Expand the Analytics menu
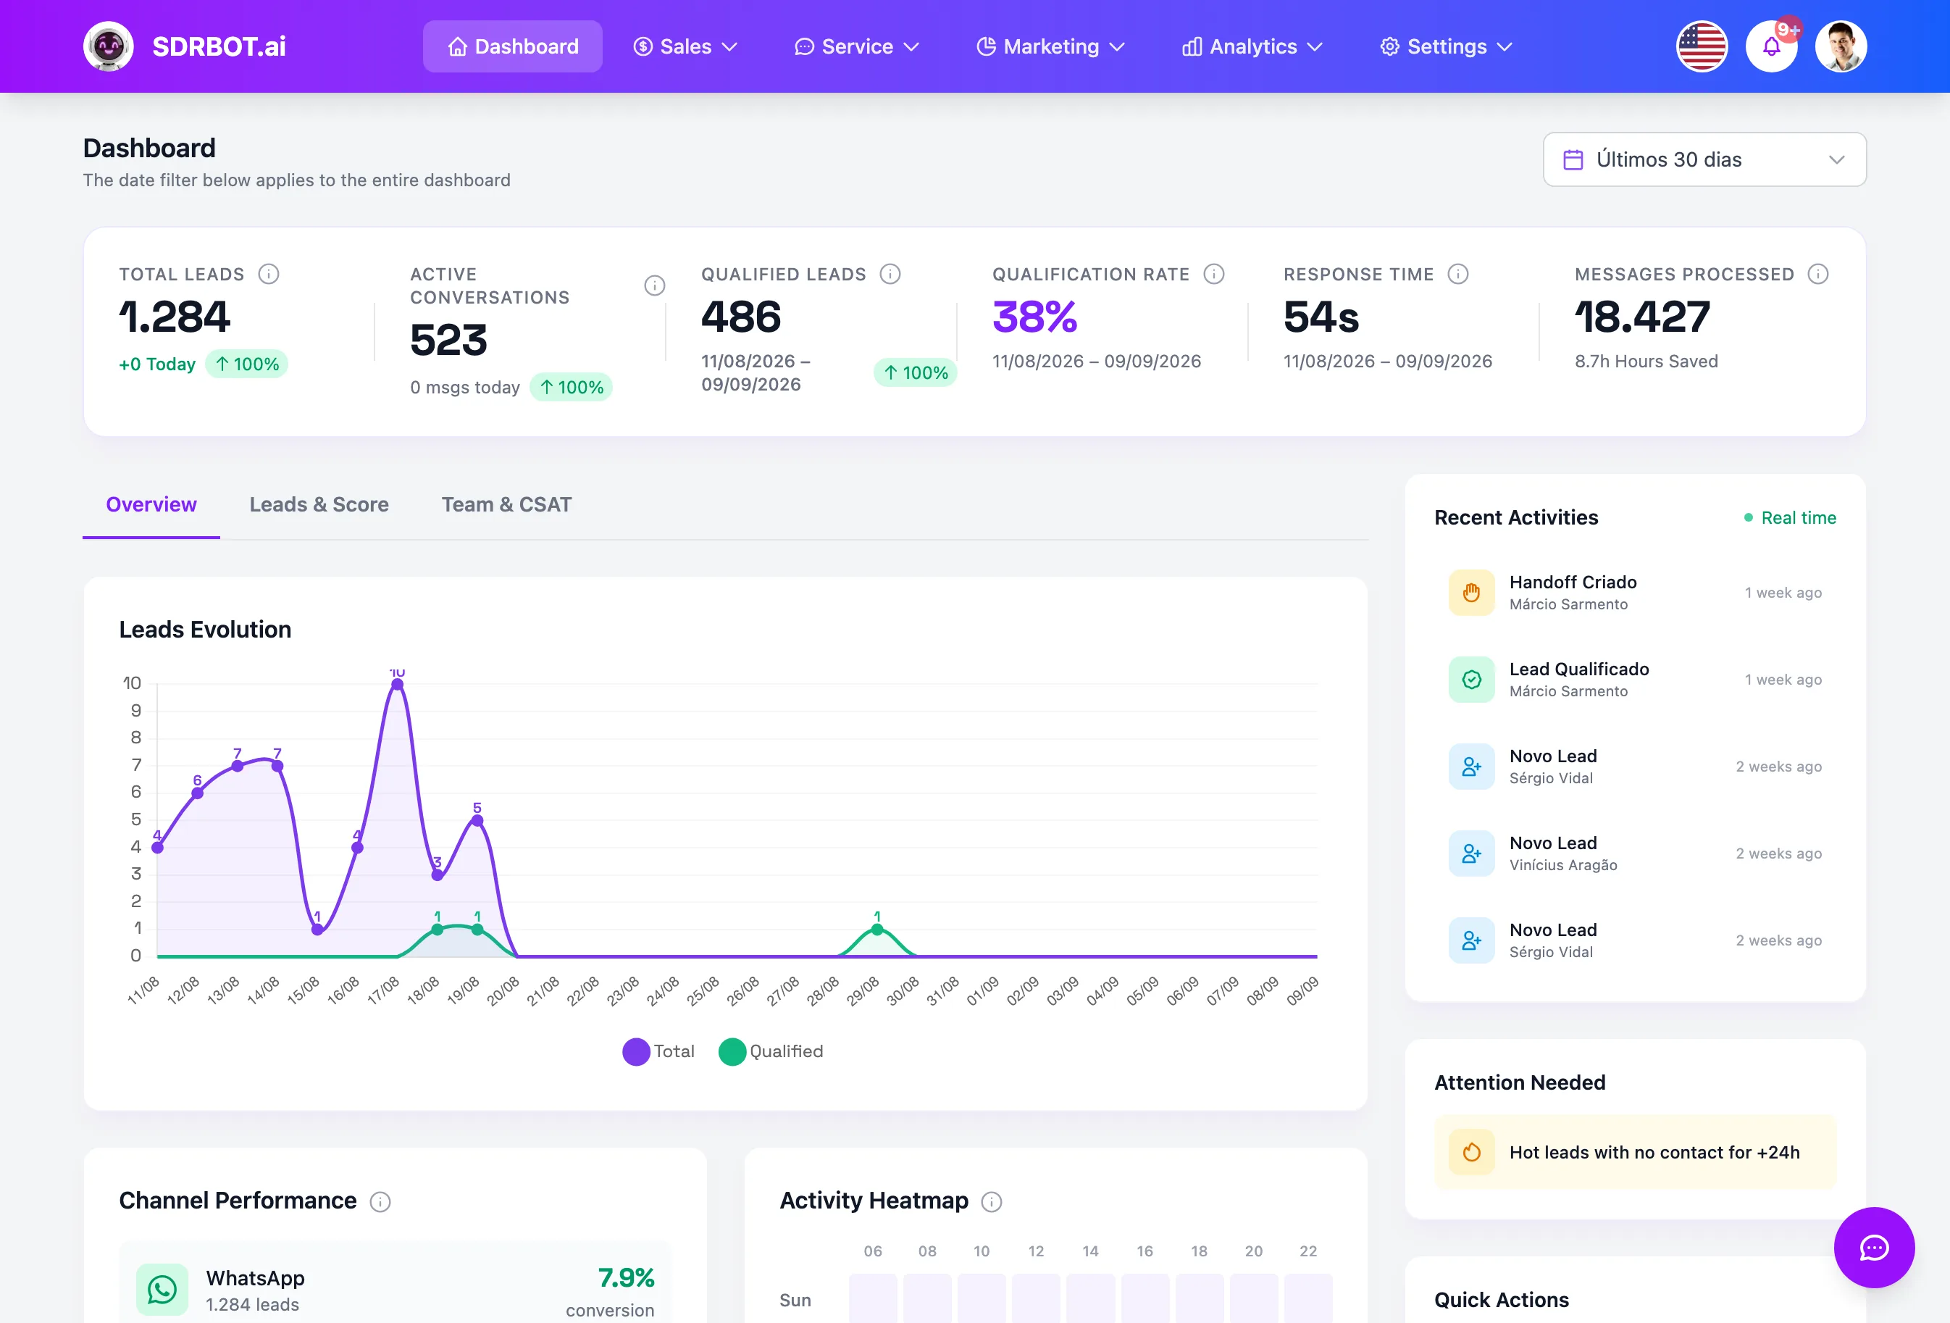The image size is (1950, 1323). [x=1252, y=46]
